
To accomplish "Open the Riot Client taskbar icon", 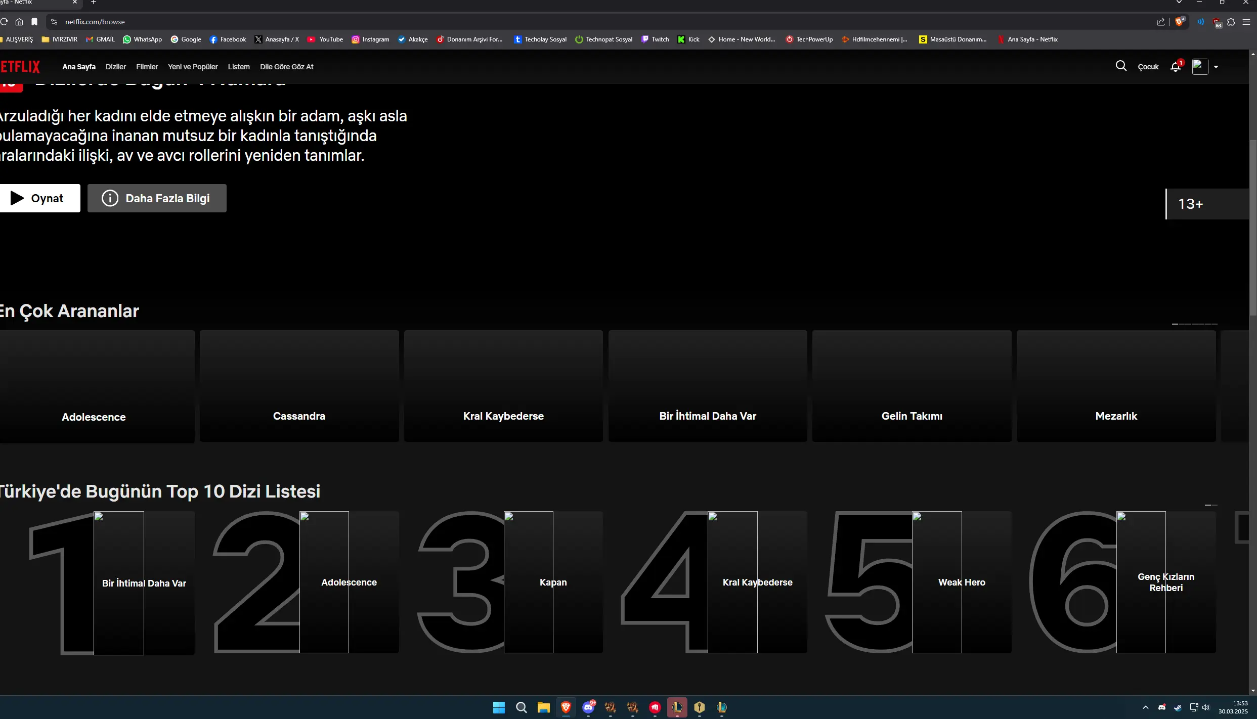I will coord(655,707).
